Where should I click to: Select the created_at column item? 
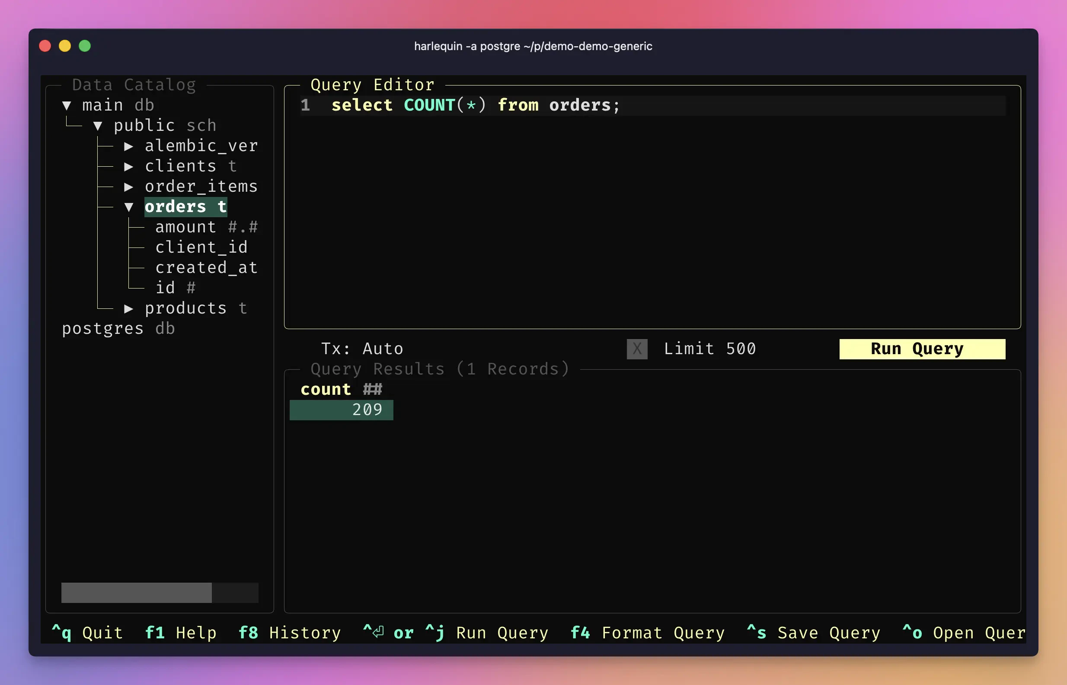click(206, 268)
